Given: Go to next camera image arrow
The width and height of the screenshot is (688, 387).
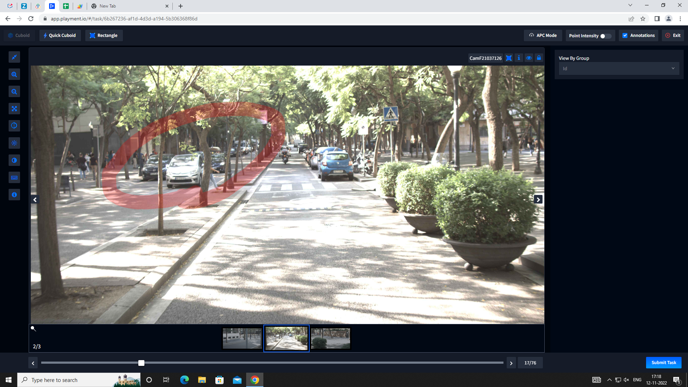Looking at the screenshot, I should pyautogui.click(x=538, y=200).
